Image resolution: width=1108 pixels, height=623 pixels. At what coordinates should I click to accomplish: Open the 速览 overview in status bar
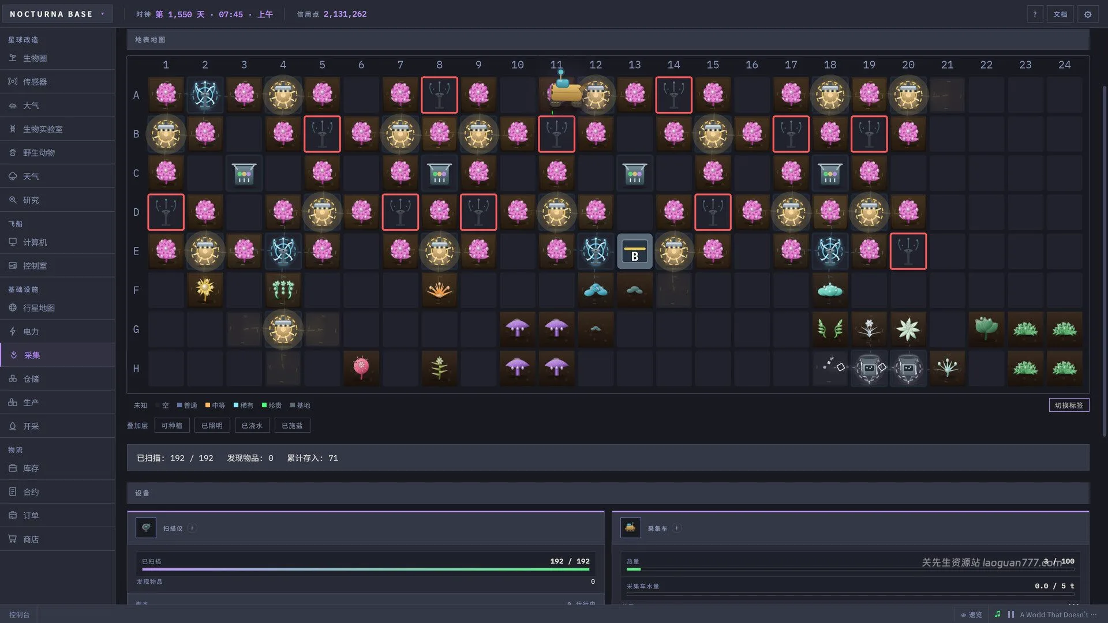(971, 615)
